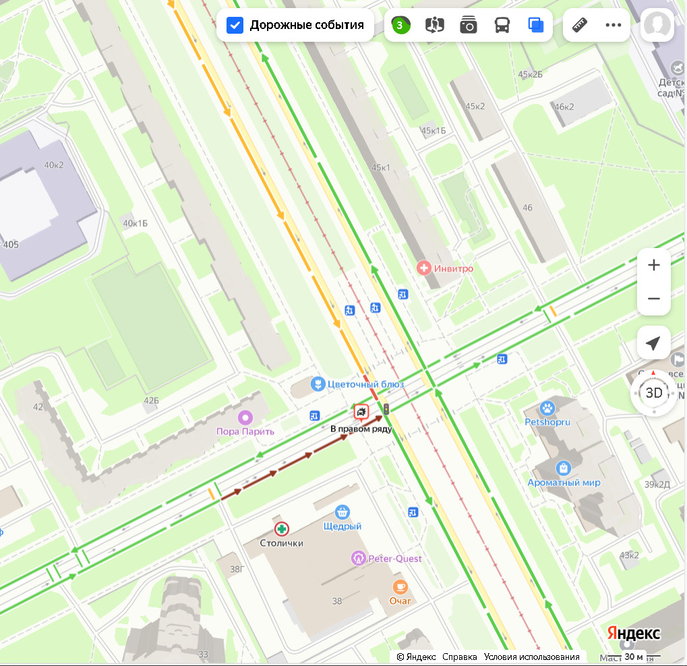The image size is (687, 666).
Task: Click the my location arrow button
Action: [653, 344]
